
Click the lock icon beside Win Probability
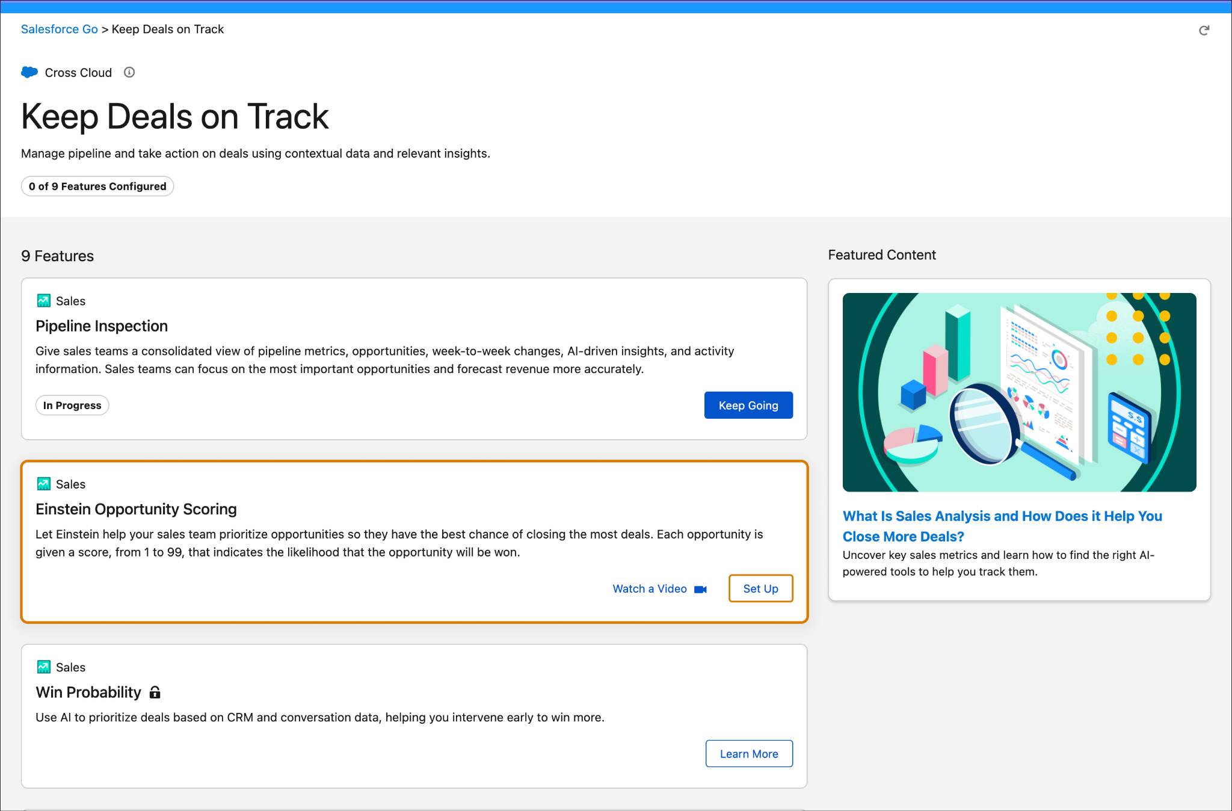click(x=155, y=692)
